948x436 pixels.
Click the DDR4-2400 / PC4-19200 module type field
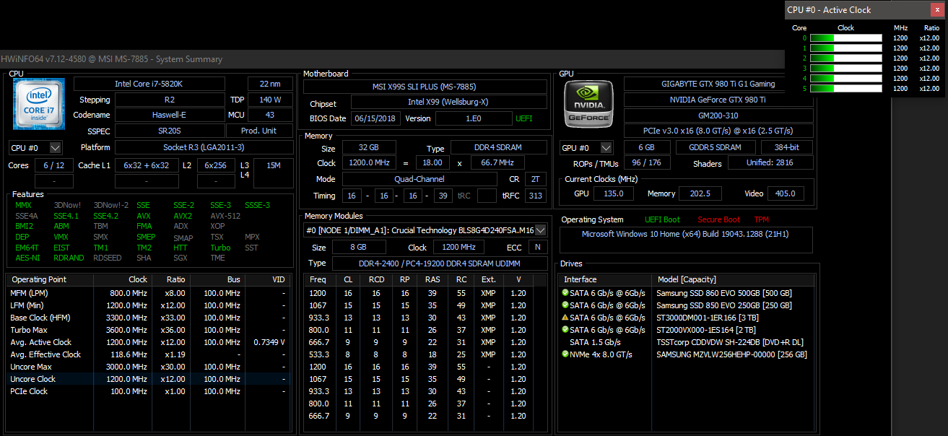(x=440, y=263)
